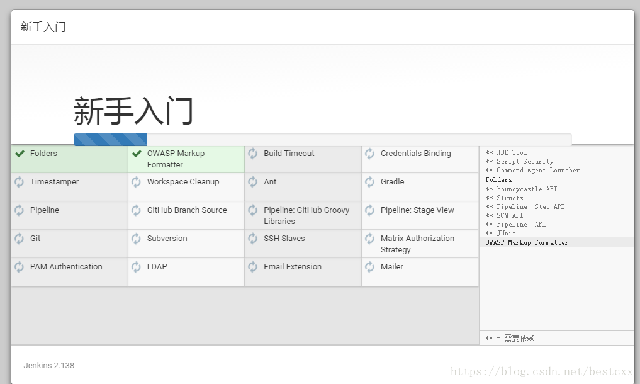This screenshot has width=640, height=384.
Task: Click the '** bouncycastle API' log entry
Action: [x=521, y=189]
